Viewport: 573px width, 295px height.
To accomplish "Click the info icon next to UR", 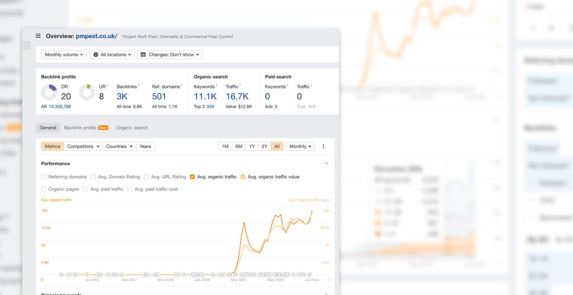I will 107,85.
